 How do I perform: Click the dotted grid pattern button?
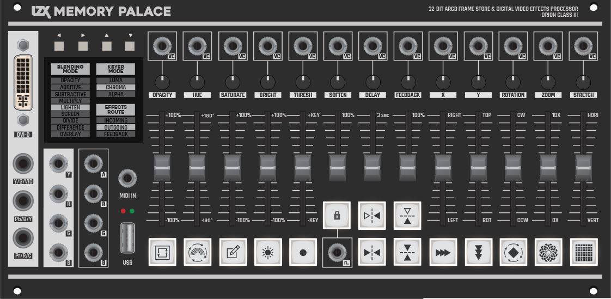(584, 252)
